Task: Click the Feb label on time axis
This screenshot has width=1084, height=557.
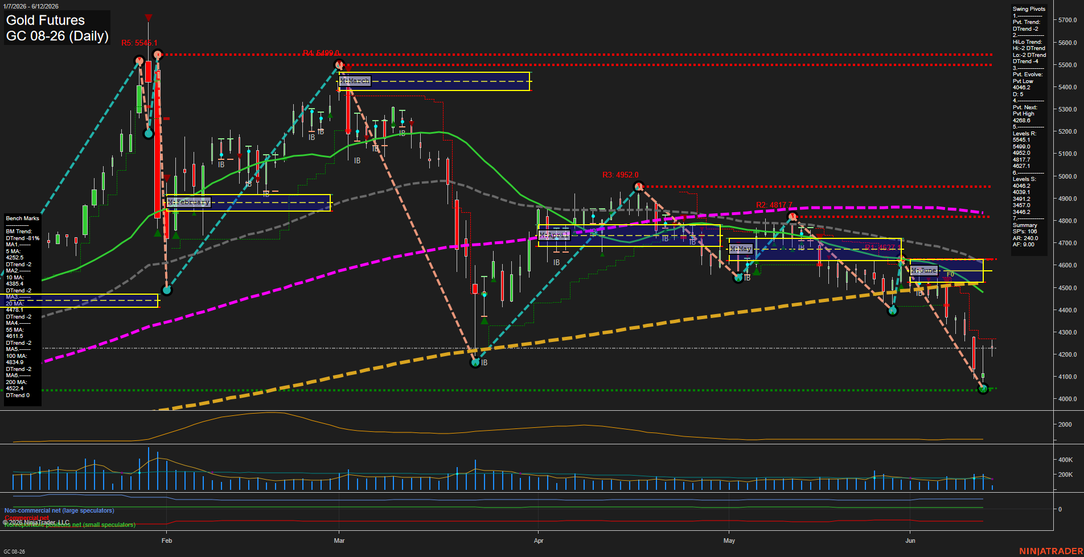Action: click(x=167, y=541)
